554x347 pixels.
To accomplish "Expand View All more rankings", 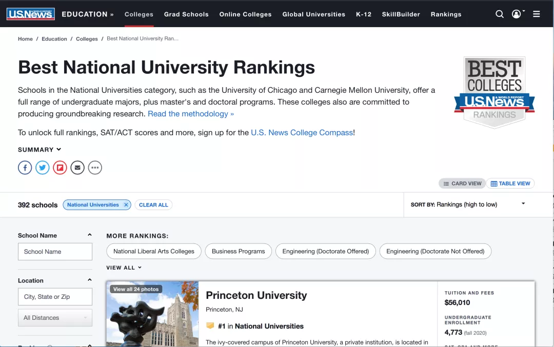I will tap(124, 268).
